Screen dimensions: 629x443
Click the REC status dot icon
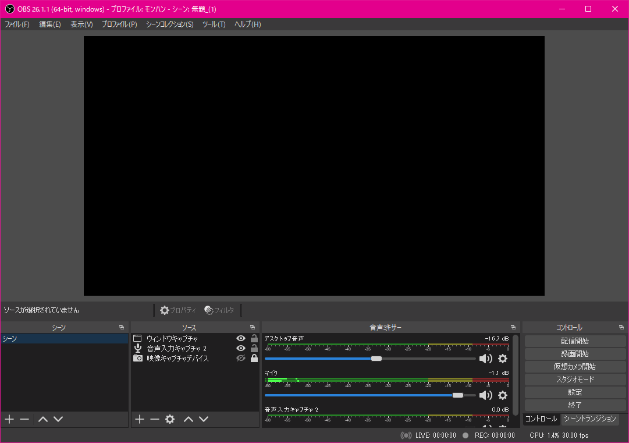pos(465,435)
